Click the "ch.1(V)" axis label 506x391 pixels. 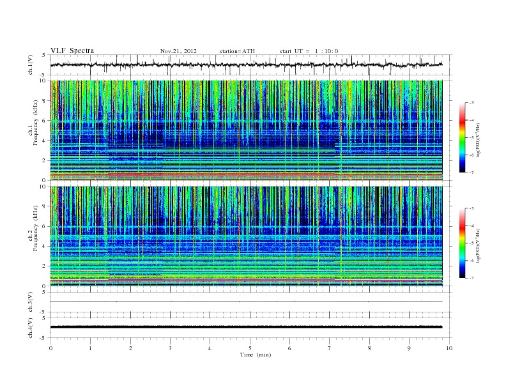31,65
